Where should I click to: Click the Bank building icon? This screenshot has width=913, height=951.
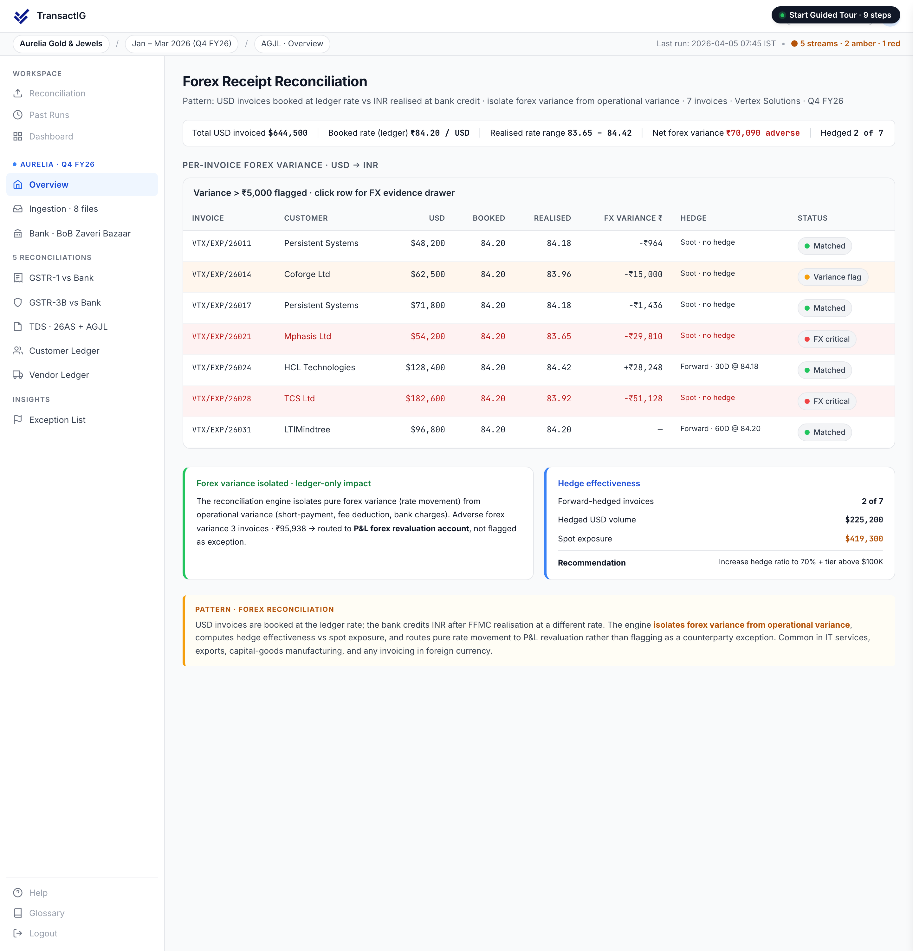click(x=18, y=233)
